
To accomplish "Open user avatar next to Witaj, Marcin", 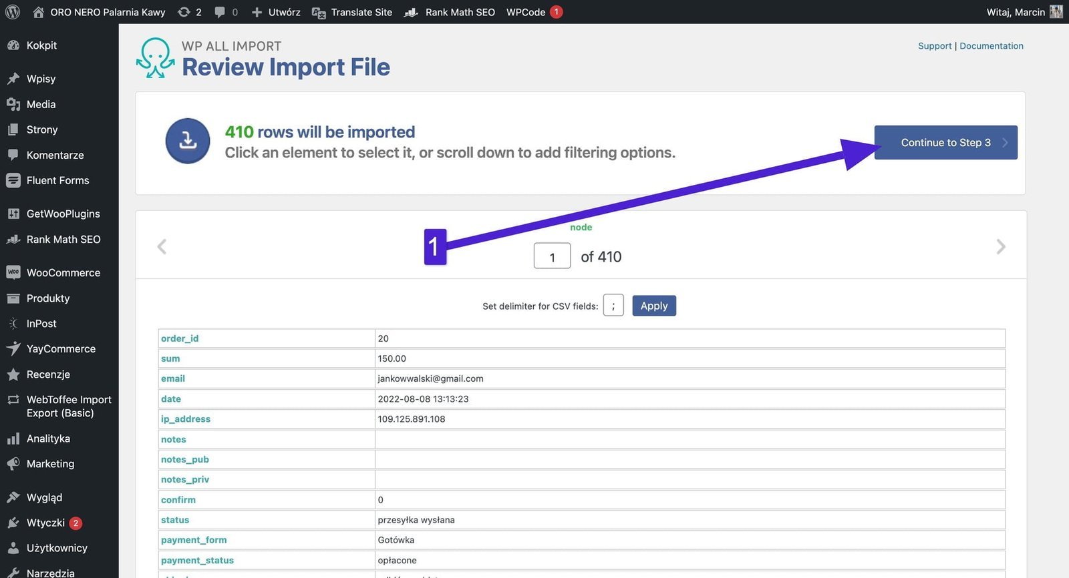I will tap(1056, 12).
